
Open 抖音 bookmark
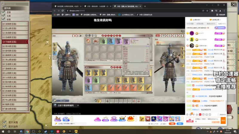coord(144,15)
